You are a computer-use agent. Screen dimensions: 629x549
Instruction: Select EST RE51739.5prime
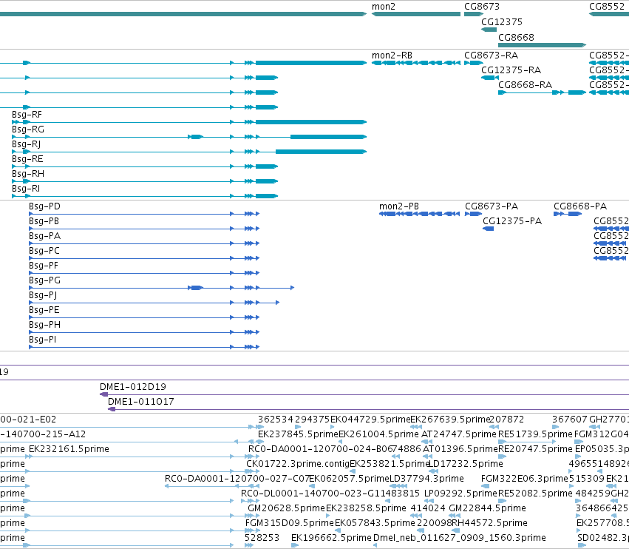pos(535,434)
